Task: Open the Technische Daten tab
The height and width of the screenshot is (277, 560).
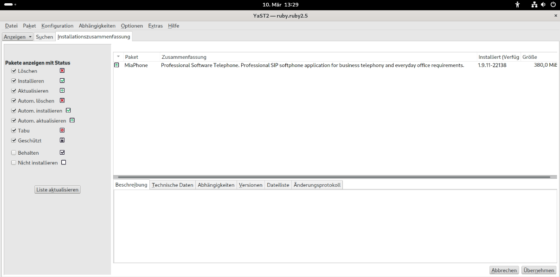Action: click(173, 185)
